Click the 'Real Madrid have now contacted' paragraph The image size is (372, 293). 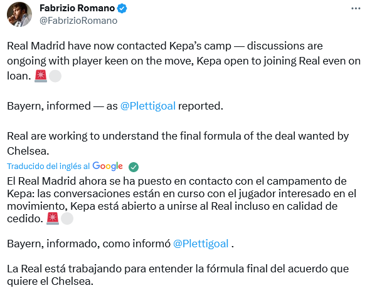[x=184, y=61]
